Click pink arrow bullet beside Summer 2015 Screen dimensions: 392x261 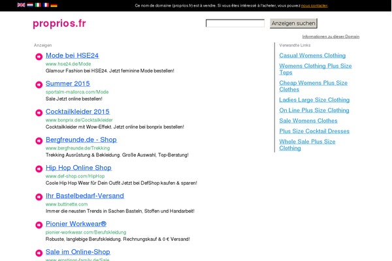click(x=39, y=85)
